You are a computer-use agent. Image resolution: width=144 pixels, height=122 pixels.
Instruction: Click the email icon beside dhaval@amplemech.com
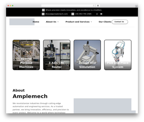pyautogui.click(x=43, y=14)
